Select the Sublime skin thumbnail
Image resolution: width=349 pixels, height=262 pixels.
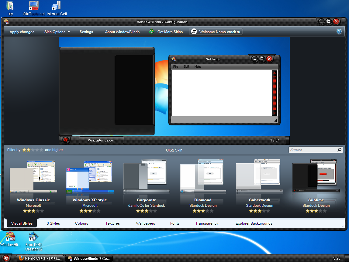[316, 176]
